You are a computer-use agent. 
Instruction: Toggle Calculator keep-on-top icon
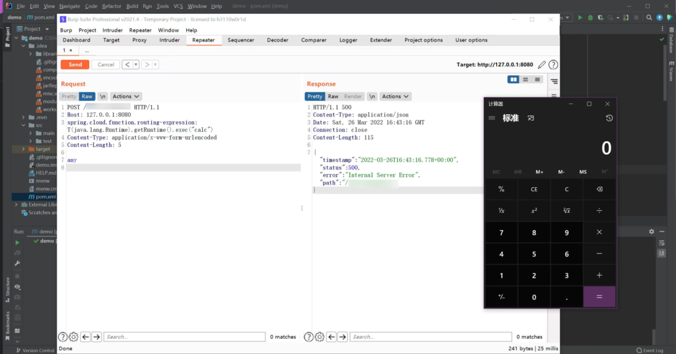(531, 118)
